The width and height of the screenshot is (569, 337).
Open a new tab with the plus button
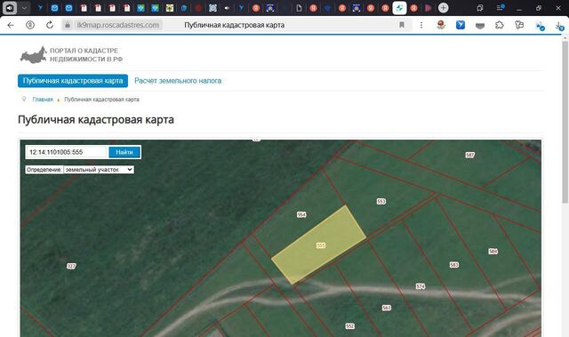click(x=443, y=8)
